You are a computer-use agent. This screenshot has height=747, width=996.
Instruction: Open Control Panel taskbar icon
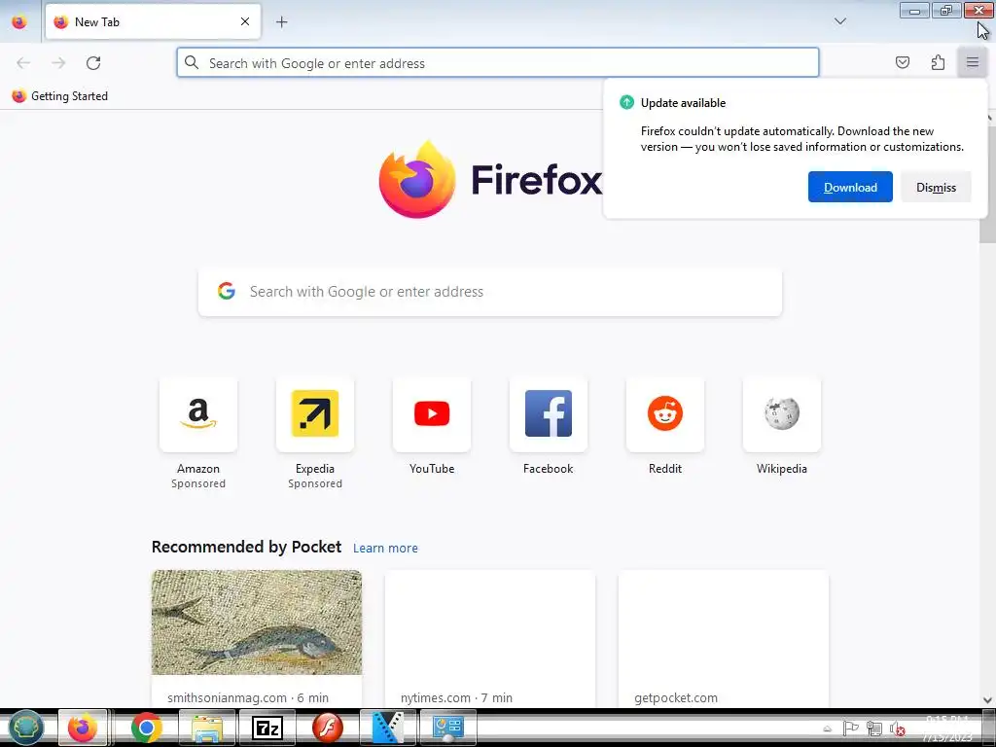tap(448, 728)
